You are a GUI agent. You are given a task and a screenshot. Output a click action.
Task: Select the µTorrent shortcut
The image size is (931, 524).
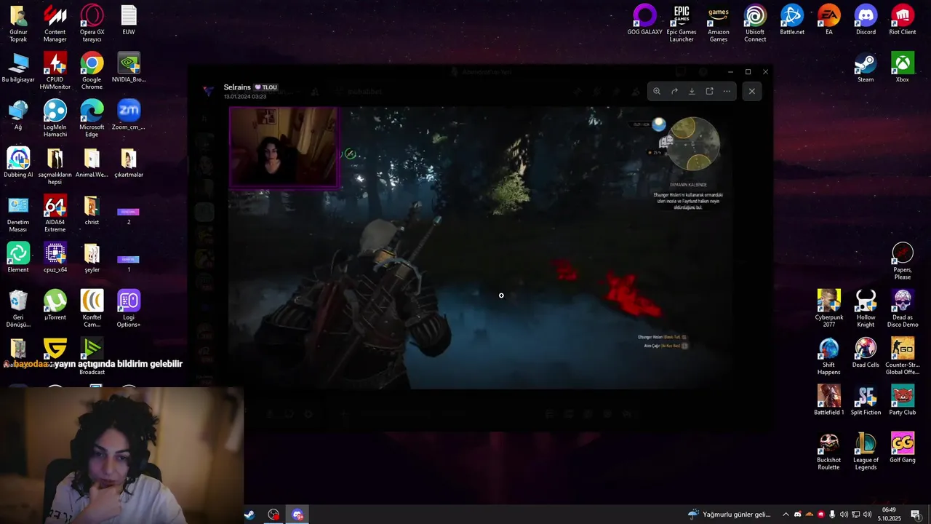(55, 305)
